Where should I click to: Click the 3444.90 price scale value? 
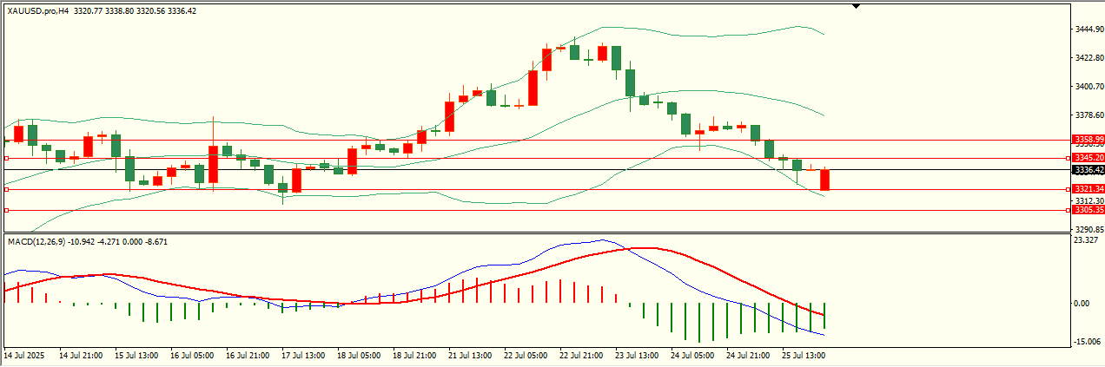pyautogui.click(x=1088, y=29)
